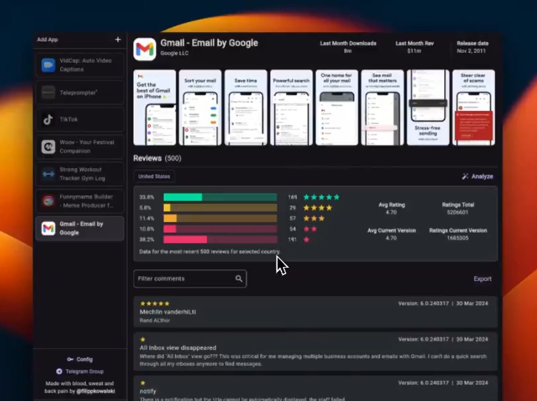The height and width of the screenshot is (401, 537).
Task: Open the 'Powerful search' screenshot
Action: point(291,108)
